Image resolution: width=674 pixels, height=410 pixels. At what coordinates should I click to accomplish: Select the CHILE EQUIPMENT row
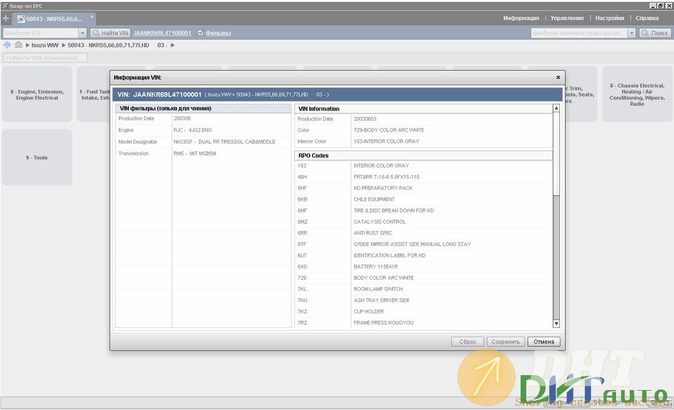pyautogui.click(x=423, y=199)
